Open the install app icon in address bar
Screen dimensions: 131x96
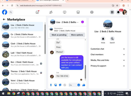tap(113, 6)
